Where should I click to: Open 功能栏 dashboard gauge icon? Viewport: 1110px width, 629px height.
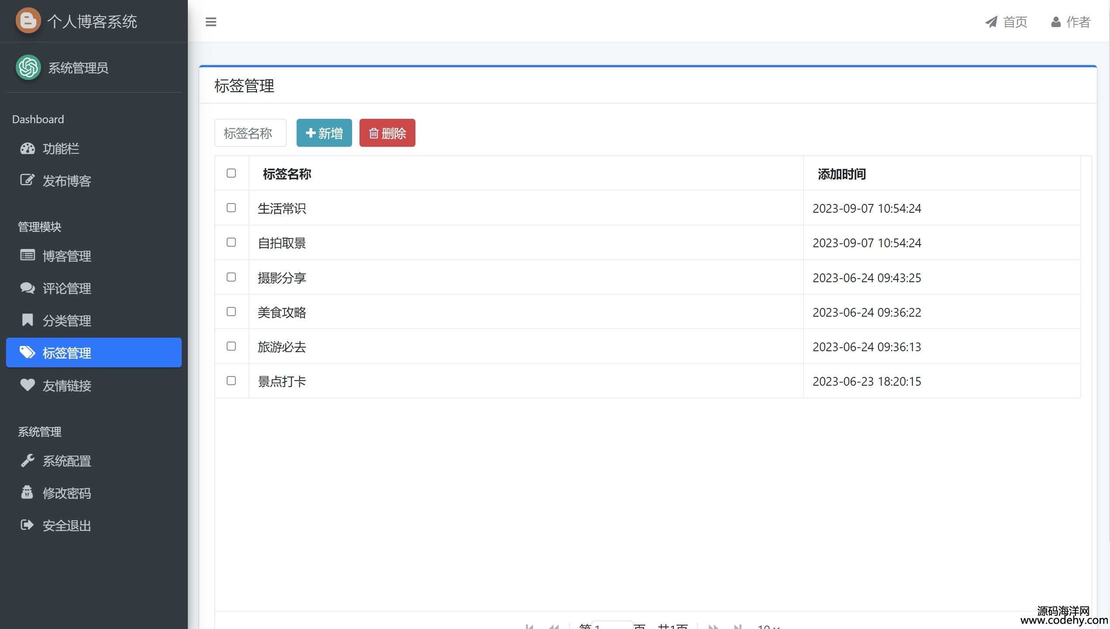[28, 149]
